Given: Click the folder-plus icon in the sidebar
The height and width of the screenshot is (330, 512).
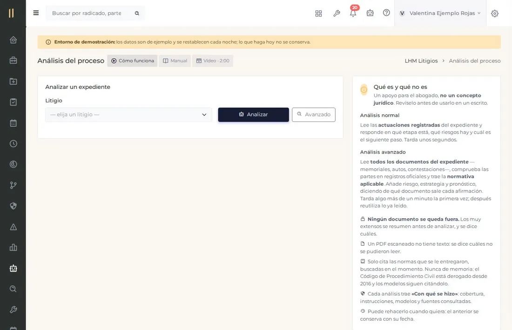Looking at the screenshot, I should (13, 81).
